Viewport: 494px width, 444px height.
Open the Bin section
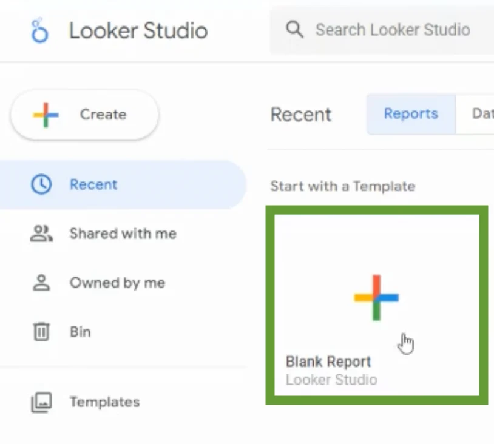click(x=122, y=332)
